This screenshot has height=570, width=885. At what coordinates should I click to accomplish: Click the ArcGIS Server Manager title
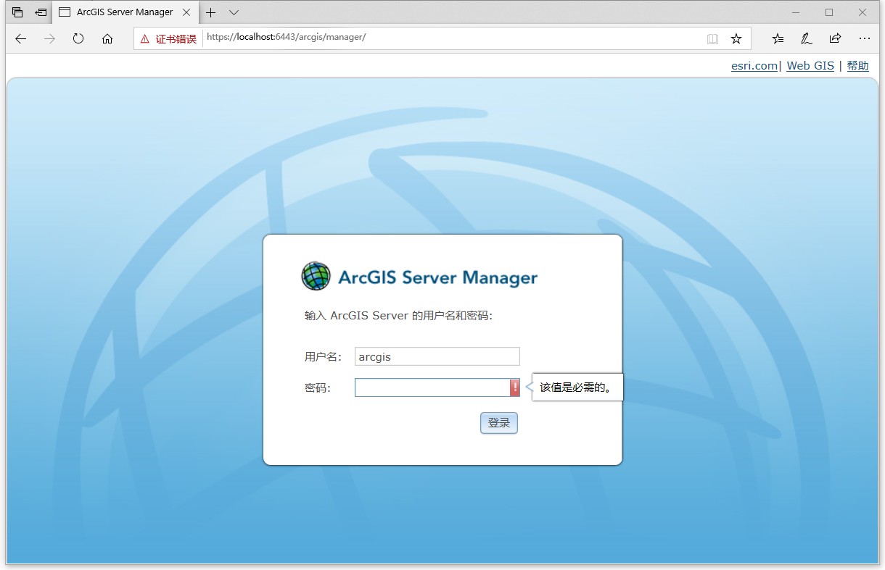[x=438, y=277]
